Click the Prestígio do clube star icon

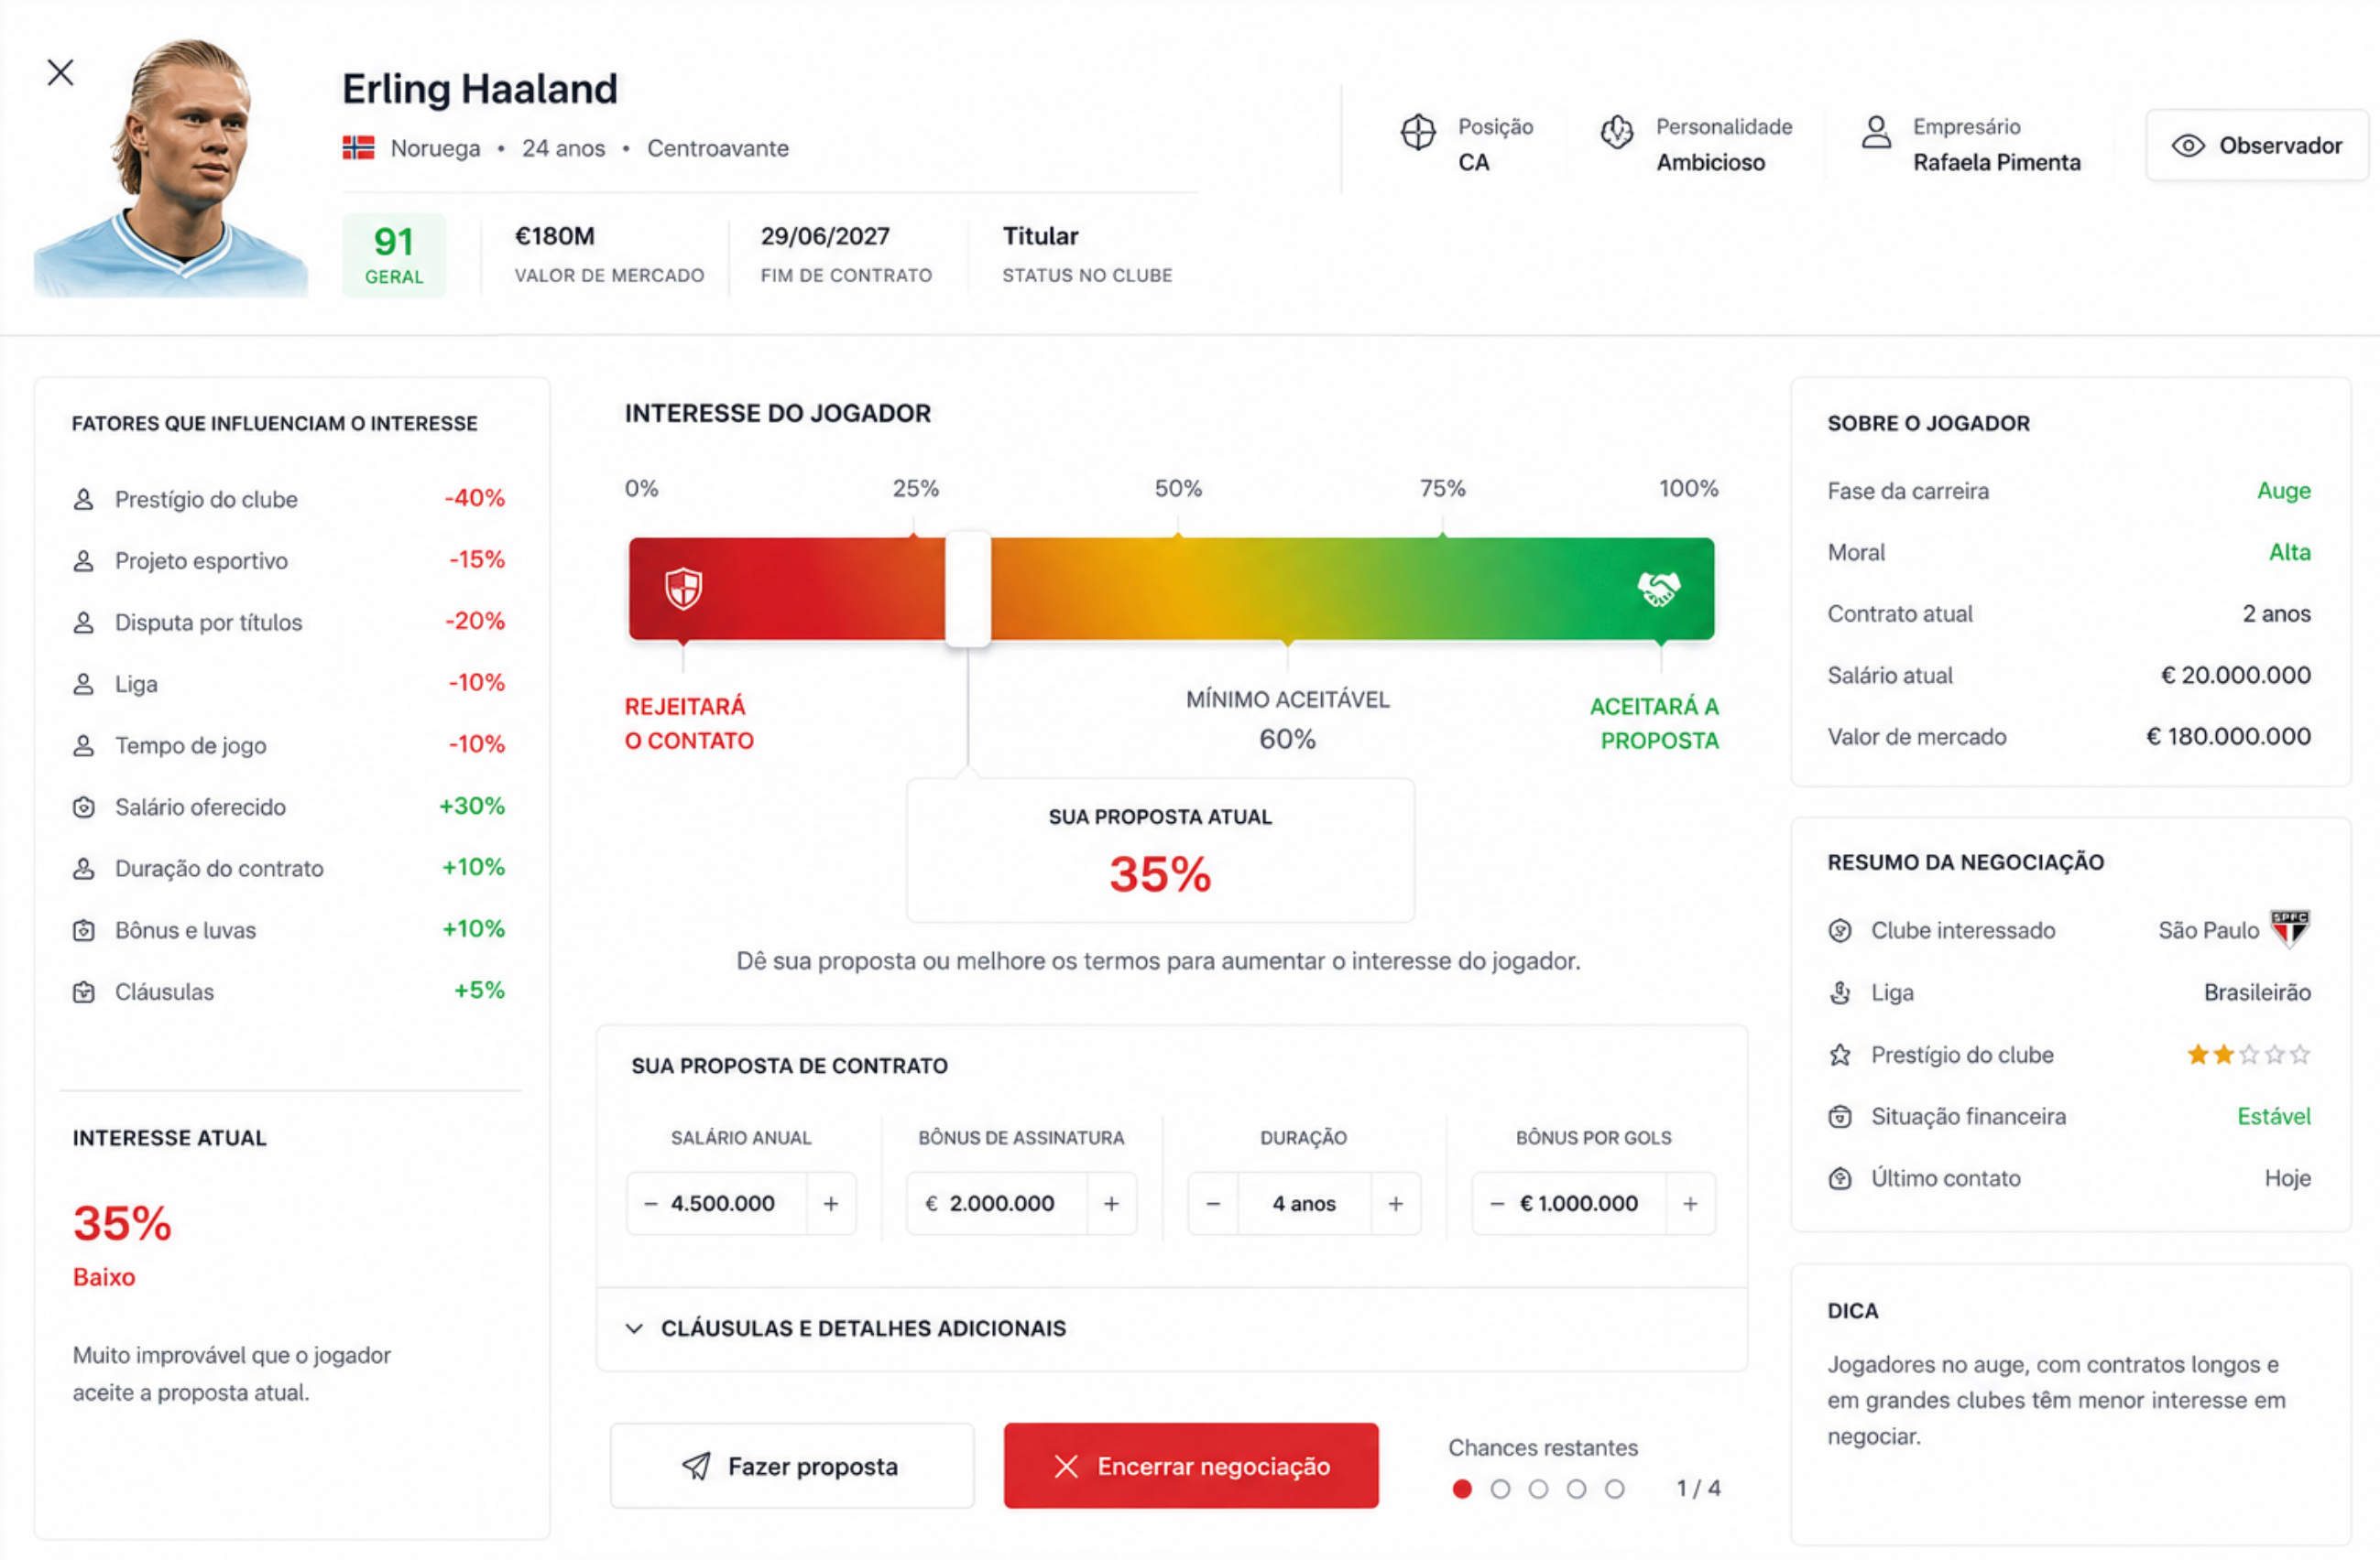point(1839,1056)
